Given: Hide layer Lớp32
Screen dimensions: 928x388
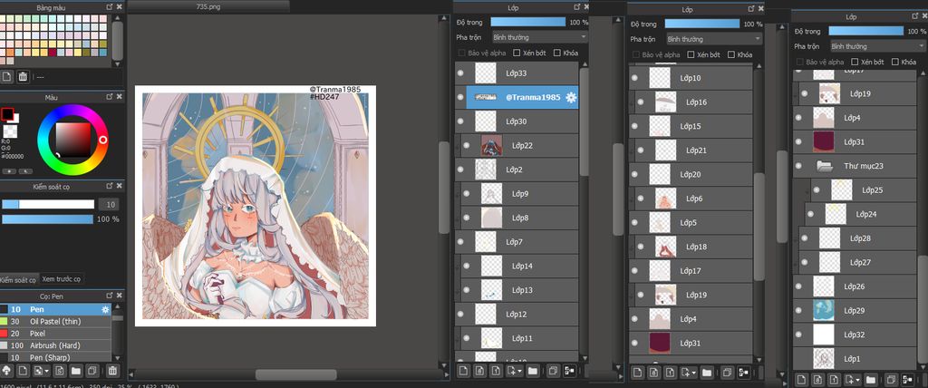Looking at the screenshot, I should (x=798, y=335).
